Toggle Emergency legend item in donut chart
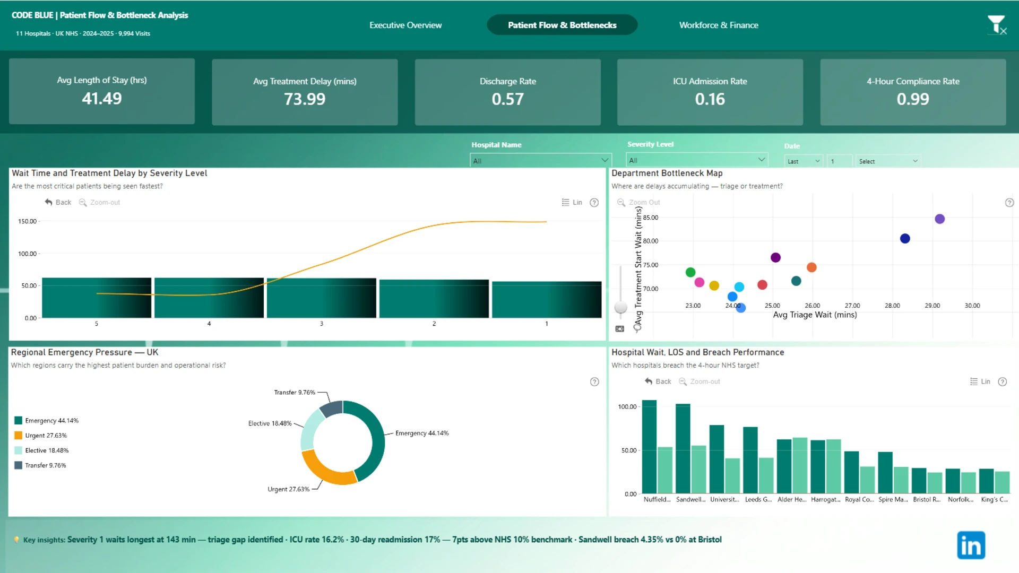This screenshot has height=573, width=1019. pos(47,421)
